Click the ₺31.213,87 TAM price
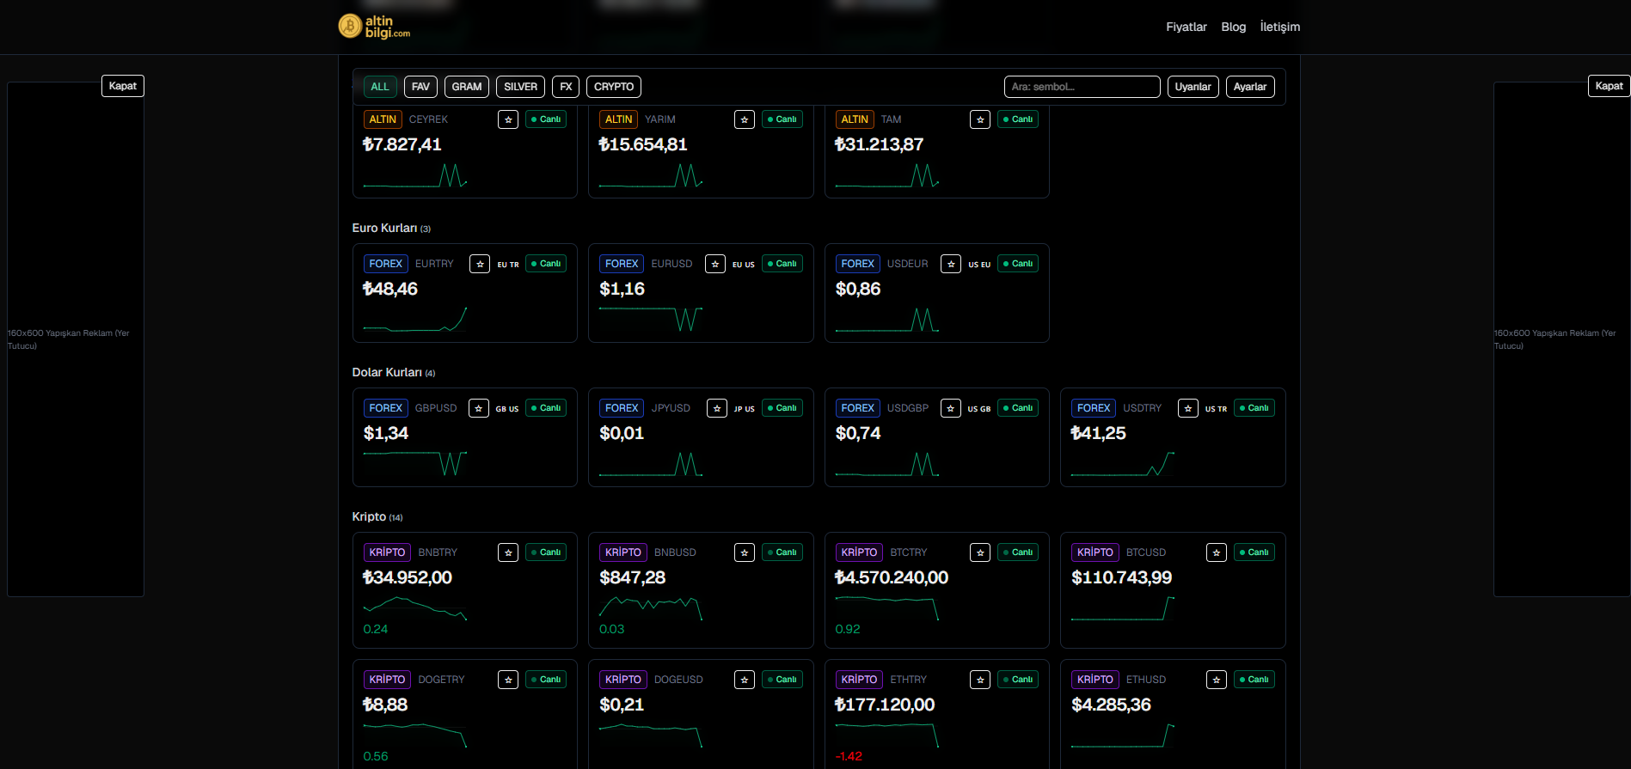The width and height of the screenshot is (1631, 769). [x=879, y=144]
